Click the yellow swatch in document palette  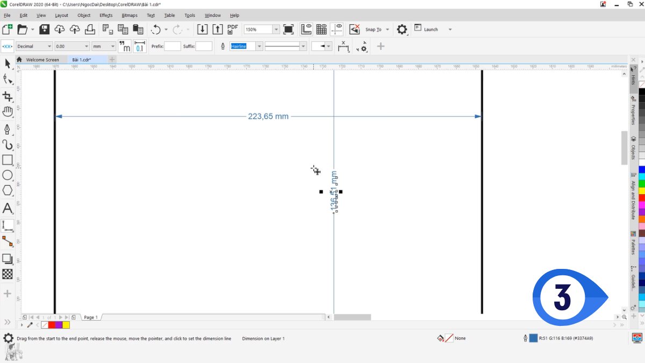coord(66,325)
